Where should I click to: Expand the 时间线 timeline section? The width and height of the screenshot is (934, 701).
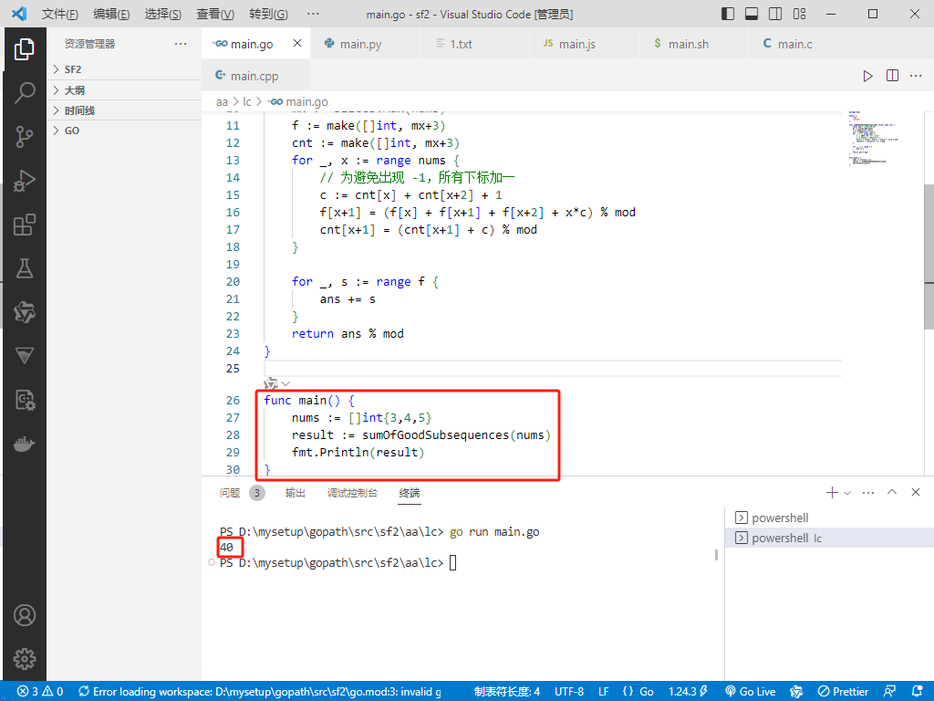124,110
